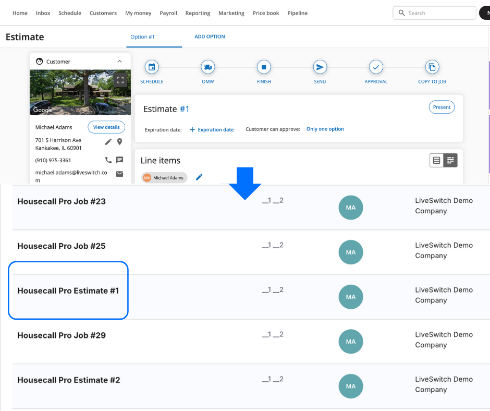490x411 pixels.
Task: Click the Estimate #1 number link
Action: (185, 109)
